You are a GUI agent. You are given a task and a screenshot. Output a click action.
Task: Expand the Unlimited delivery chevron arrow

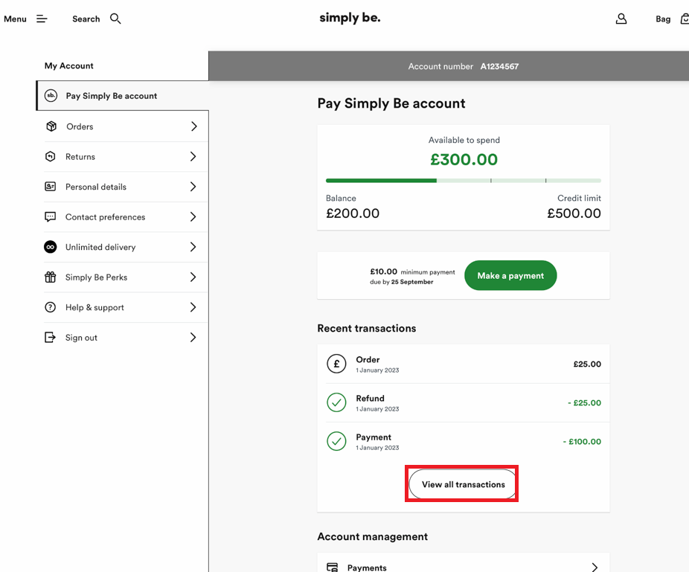point(193,247)
